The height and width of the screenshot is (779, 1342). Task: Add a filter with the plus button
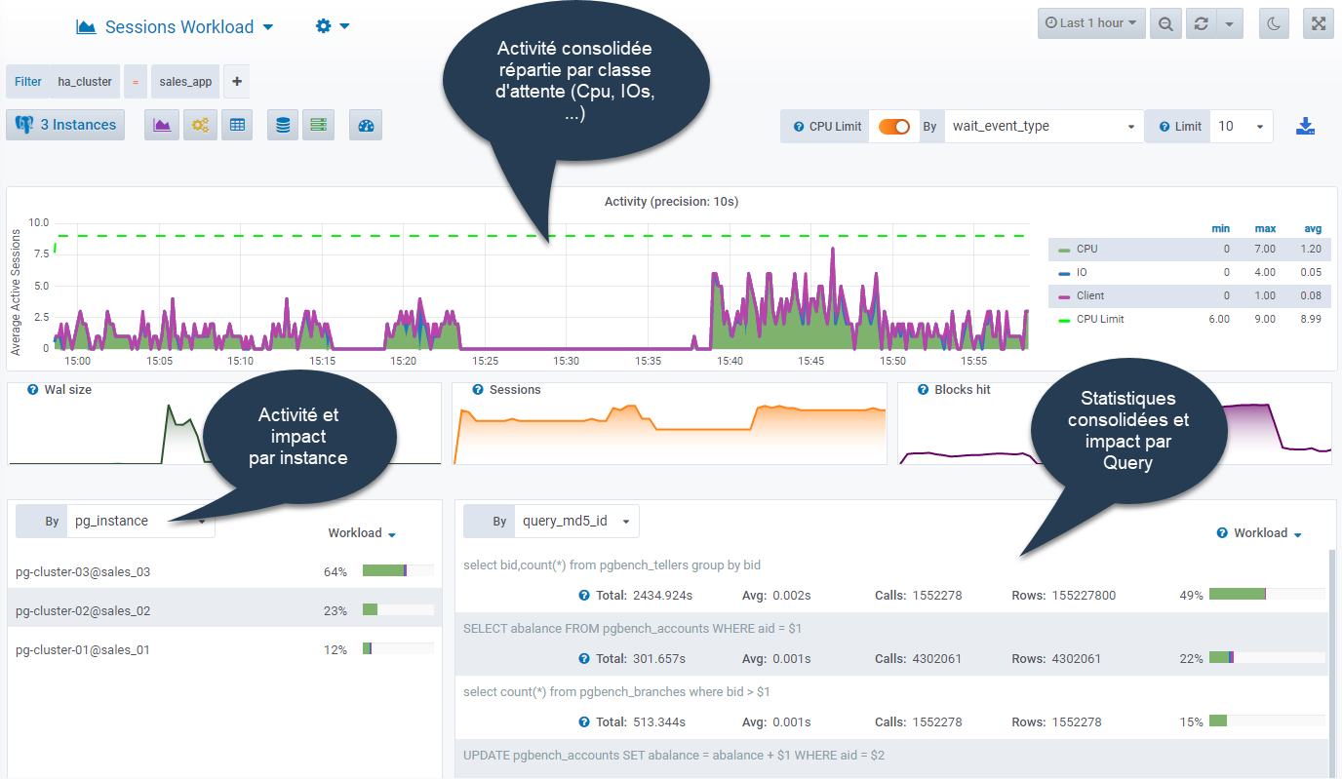(x=237, y=82)
